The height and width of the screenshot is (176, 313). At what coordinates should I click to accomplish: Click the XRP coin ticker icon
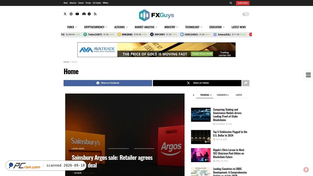[x=152, y=34]
